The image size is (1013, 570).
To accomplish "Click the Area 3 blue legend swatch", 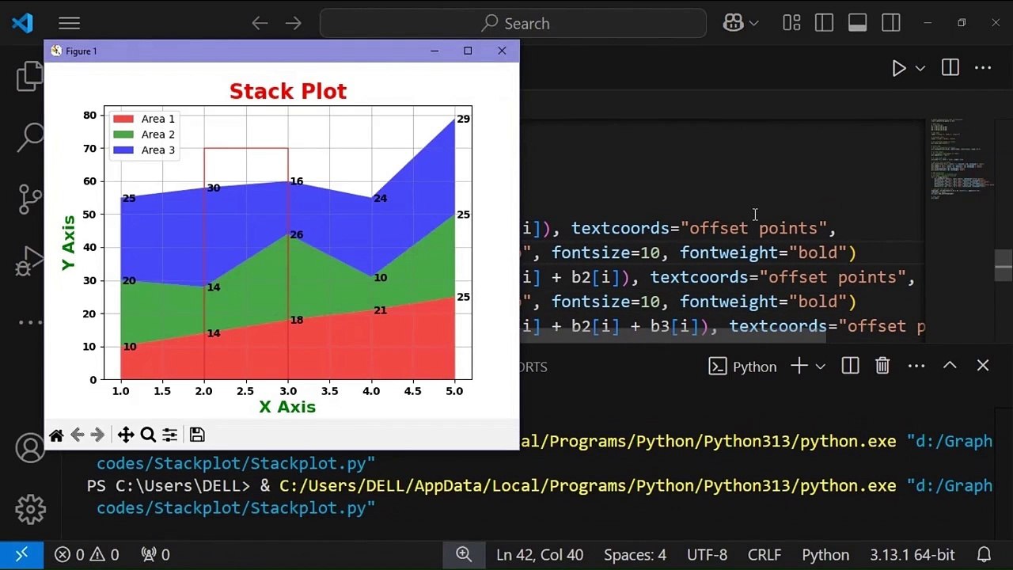I will click(x=123, y=150).
